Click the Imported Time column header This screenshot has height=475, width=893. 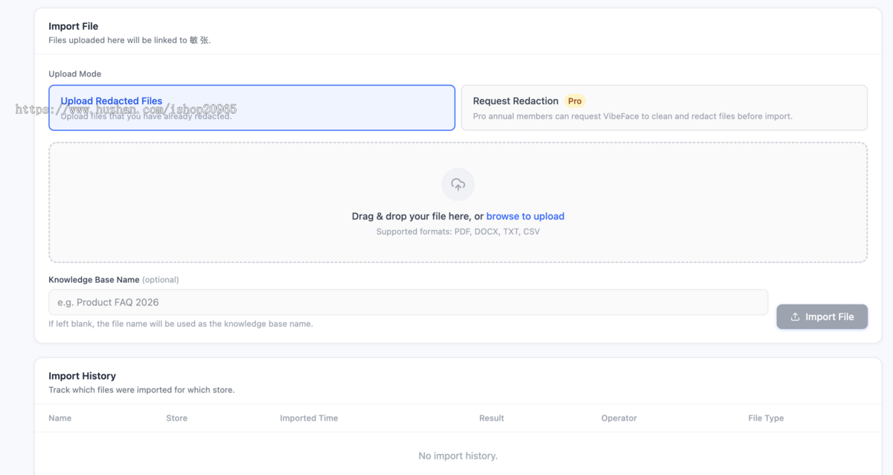pyautogui.click(x=309, y=418)
